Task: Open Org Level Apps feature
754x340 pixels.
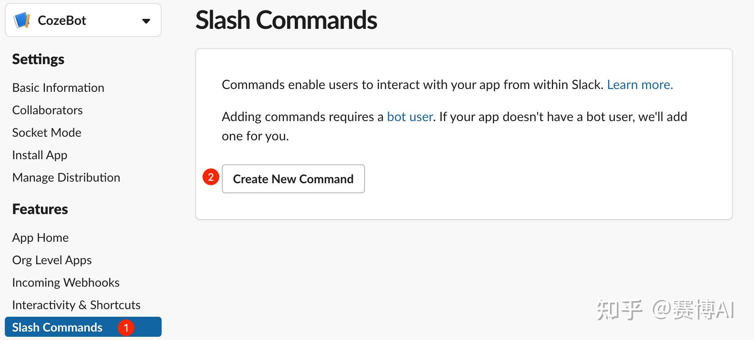Action: click(52, 260)
